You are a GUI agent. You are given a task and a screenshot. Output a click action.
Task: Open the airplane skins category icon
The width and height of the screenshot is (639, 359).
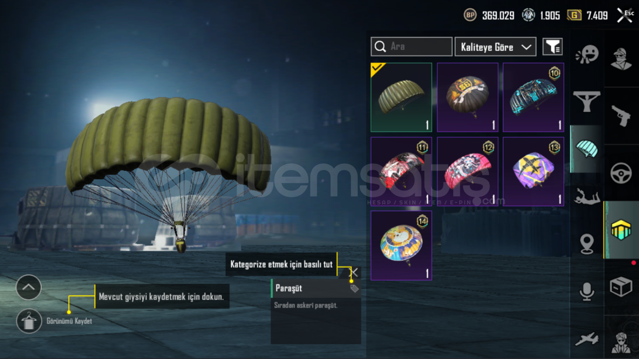click(x=587, y=339)
